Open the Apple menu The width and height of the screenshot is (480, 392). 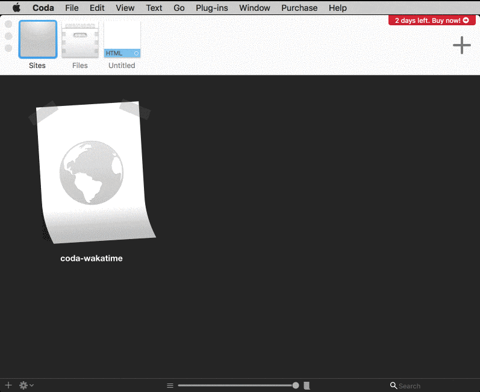pos(16,8)
